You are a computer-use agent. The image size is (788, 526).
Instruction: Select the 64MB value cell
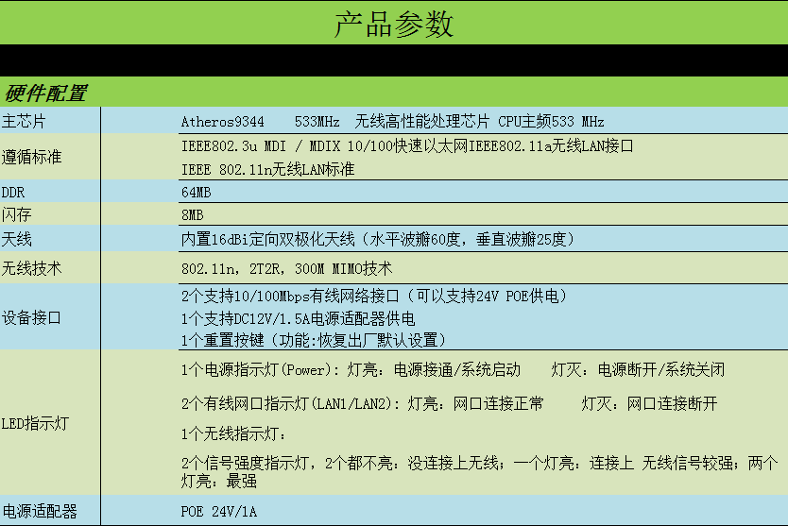pos(196,193)
